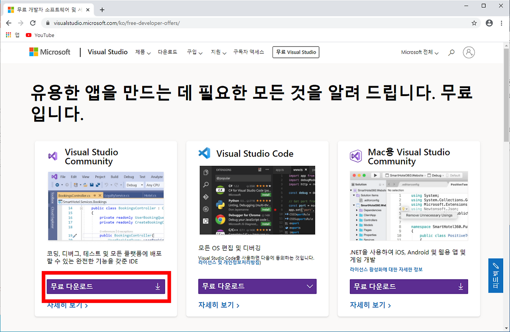Download Visual Studio for Mac
This screenshot has height=332, width=510.
409,286
